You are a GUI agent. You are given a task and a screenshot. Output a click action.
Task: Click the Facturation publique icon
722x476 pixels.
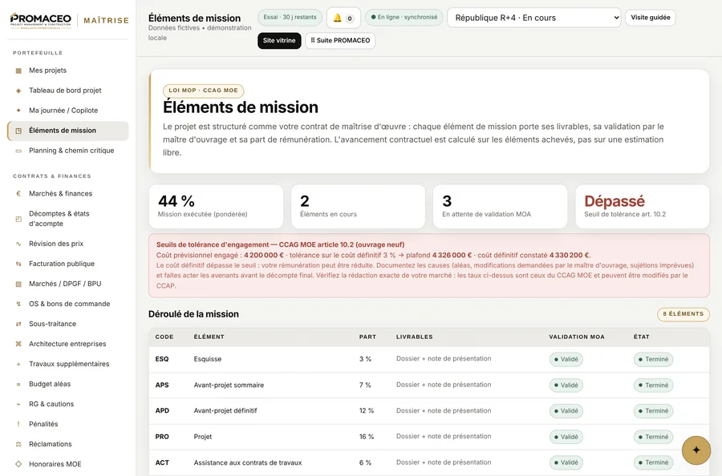(18, 264)
